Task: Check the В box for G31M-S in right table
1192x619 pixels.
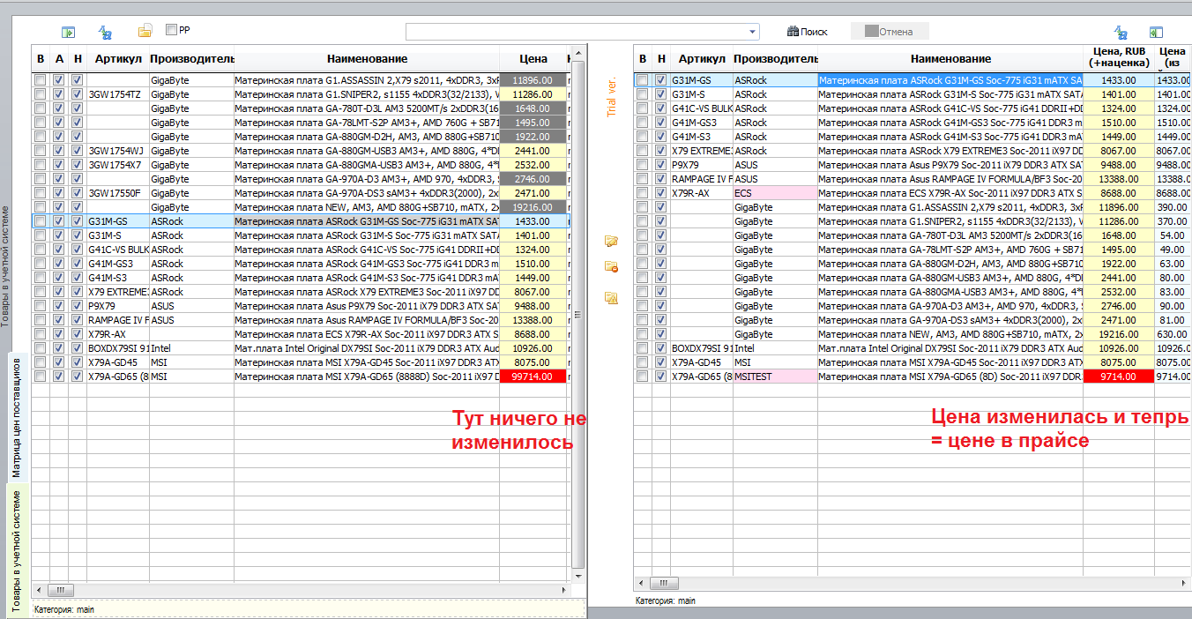Action: tap(643, 94)
